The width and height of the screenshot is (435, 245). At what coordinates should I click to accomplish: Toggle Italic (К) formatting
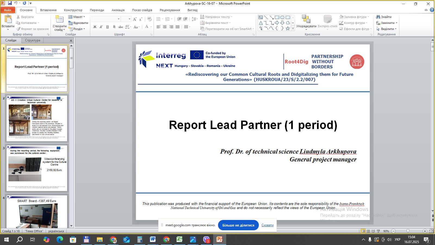[x=101, y=27]
